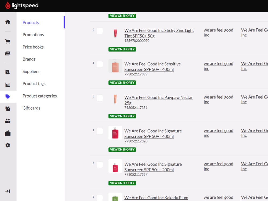Click View on Shopify under Sensitive Sunscreen
The image size is (268, 201).
(x=122, y=83)
